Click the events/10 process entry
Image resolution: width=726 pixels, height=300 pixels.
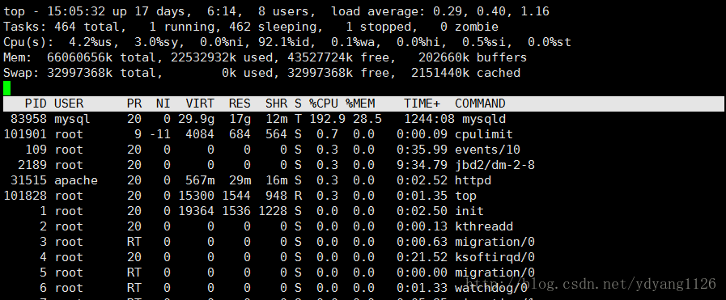[x=487, y=150]
